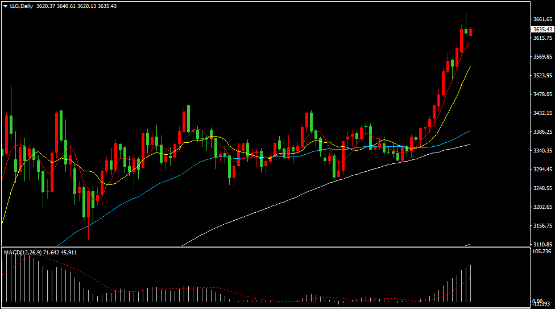Click the tallest MACD histogram bar at right

click(x=471, y=283)
